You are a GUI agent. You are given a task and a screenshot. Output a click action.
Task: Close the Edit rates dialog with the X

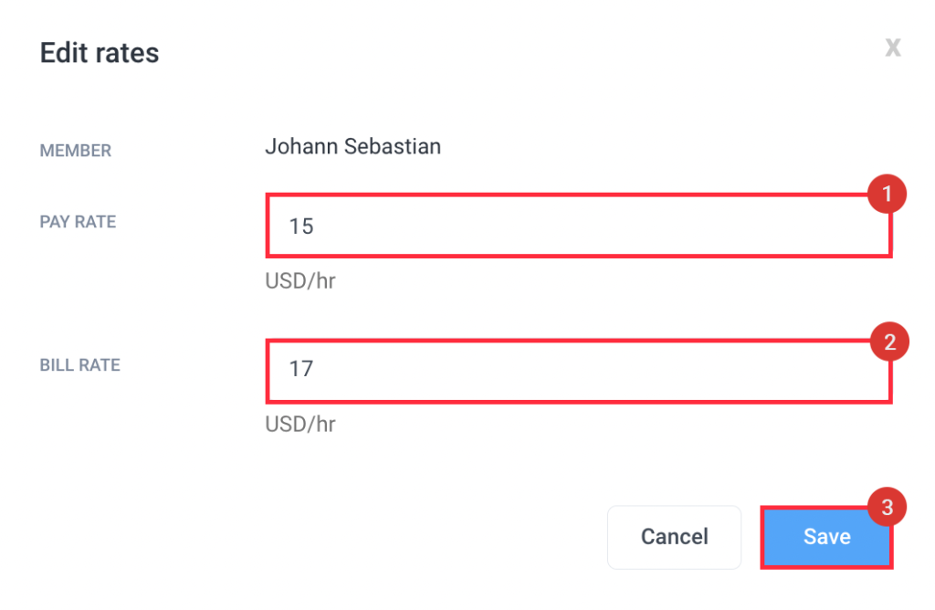coord(892,47)
